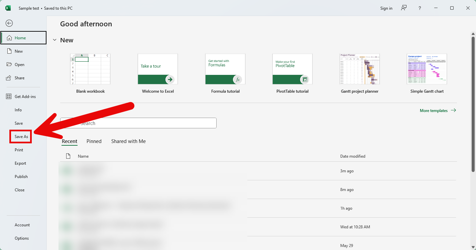Open the Gantt project planner template
Viewport: 476px width, 250px height.
[360, 69]
